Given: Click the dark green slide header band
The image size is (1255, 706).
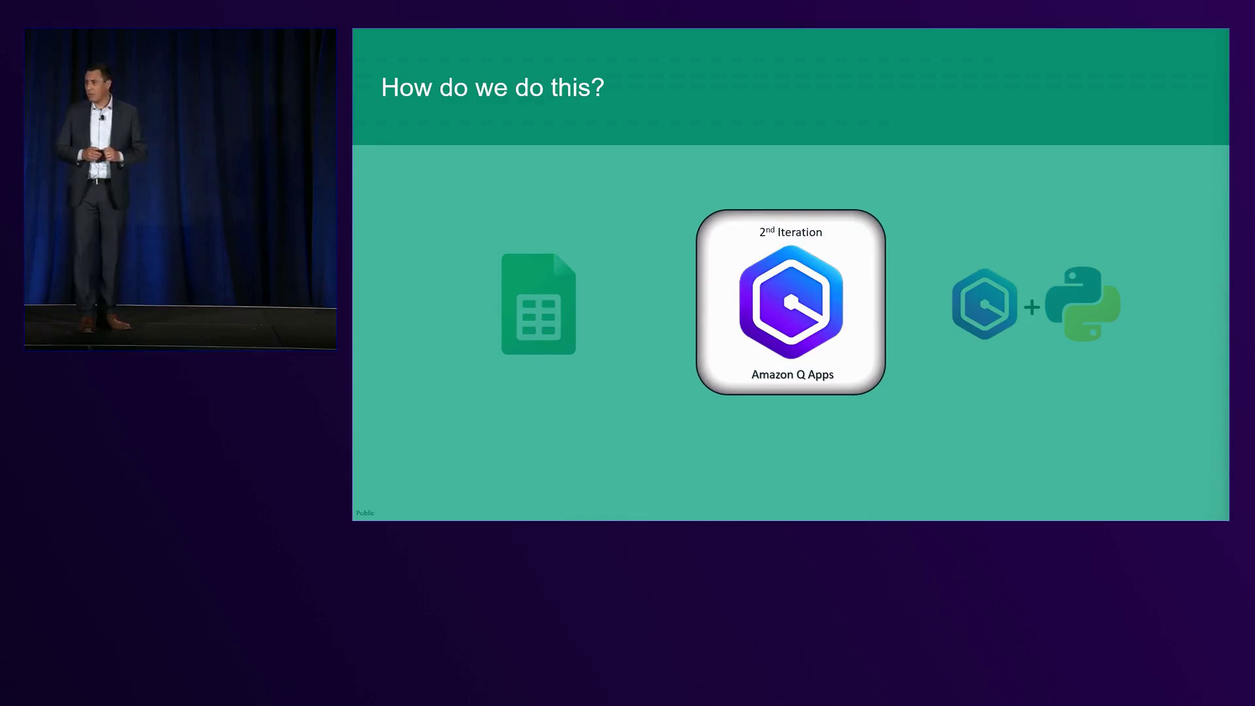Looking at the screenshot, I should [915, 86].
